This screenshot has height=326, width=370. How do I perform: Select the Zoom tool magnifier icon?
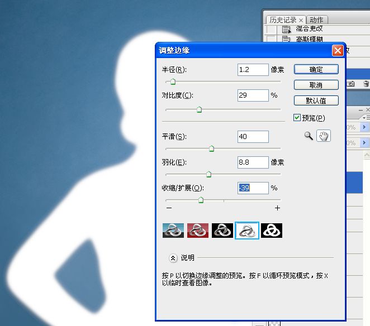pos(309,136)
